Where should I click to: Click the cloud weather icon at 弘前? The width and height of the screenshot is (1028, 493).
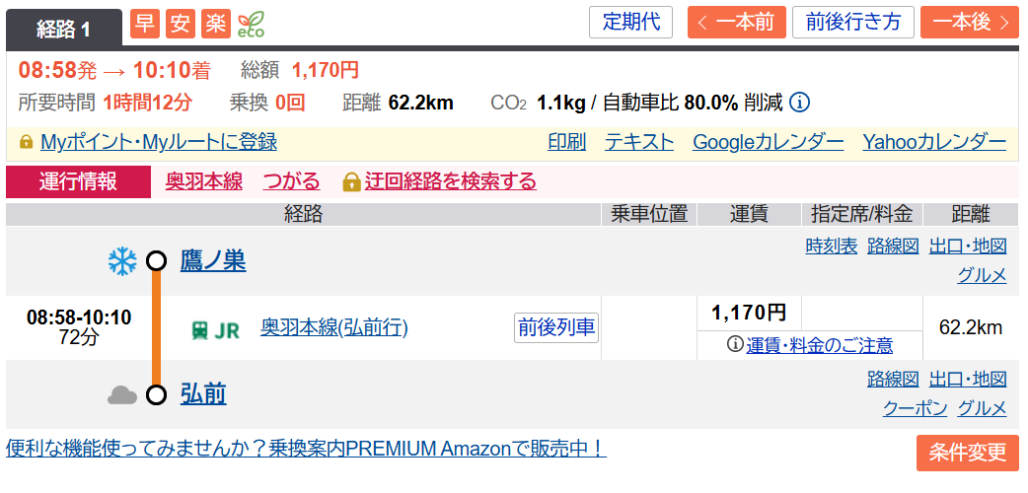[122, 395]
